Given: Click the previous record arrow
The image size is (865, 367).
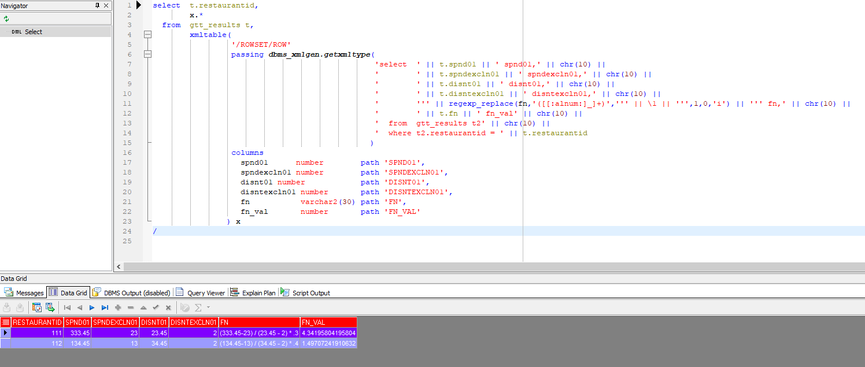Looking at the screenshot, I should click(80, 307).
